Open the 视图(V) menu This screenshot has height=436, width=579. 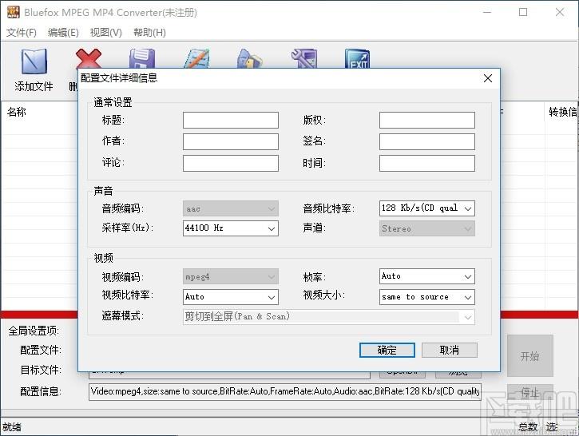coord(106,33)
